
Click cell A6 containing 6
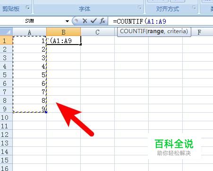[x=30, y=83]
